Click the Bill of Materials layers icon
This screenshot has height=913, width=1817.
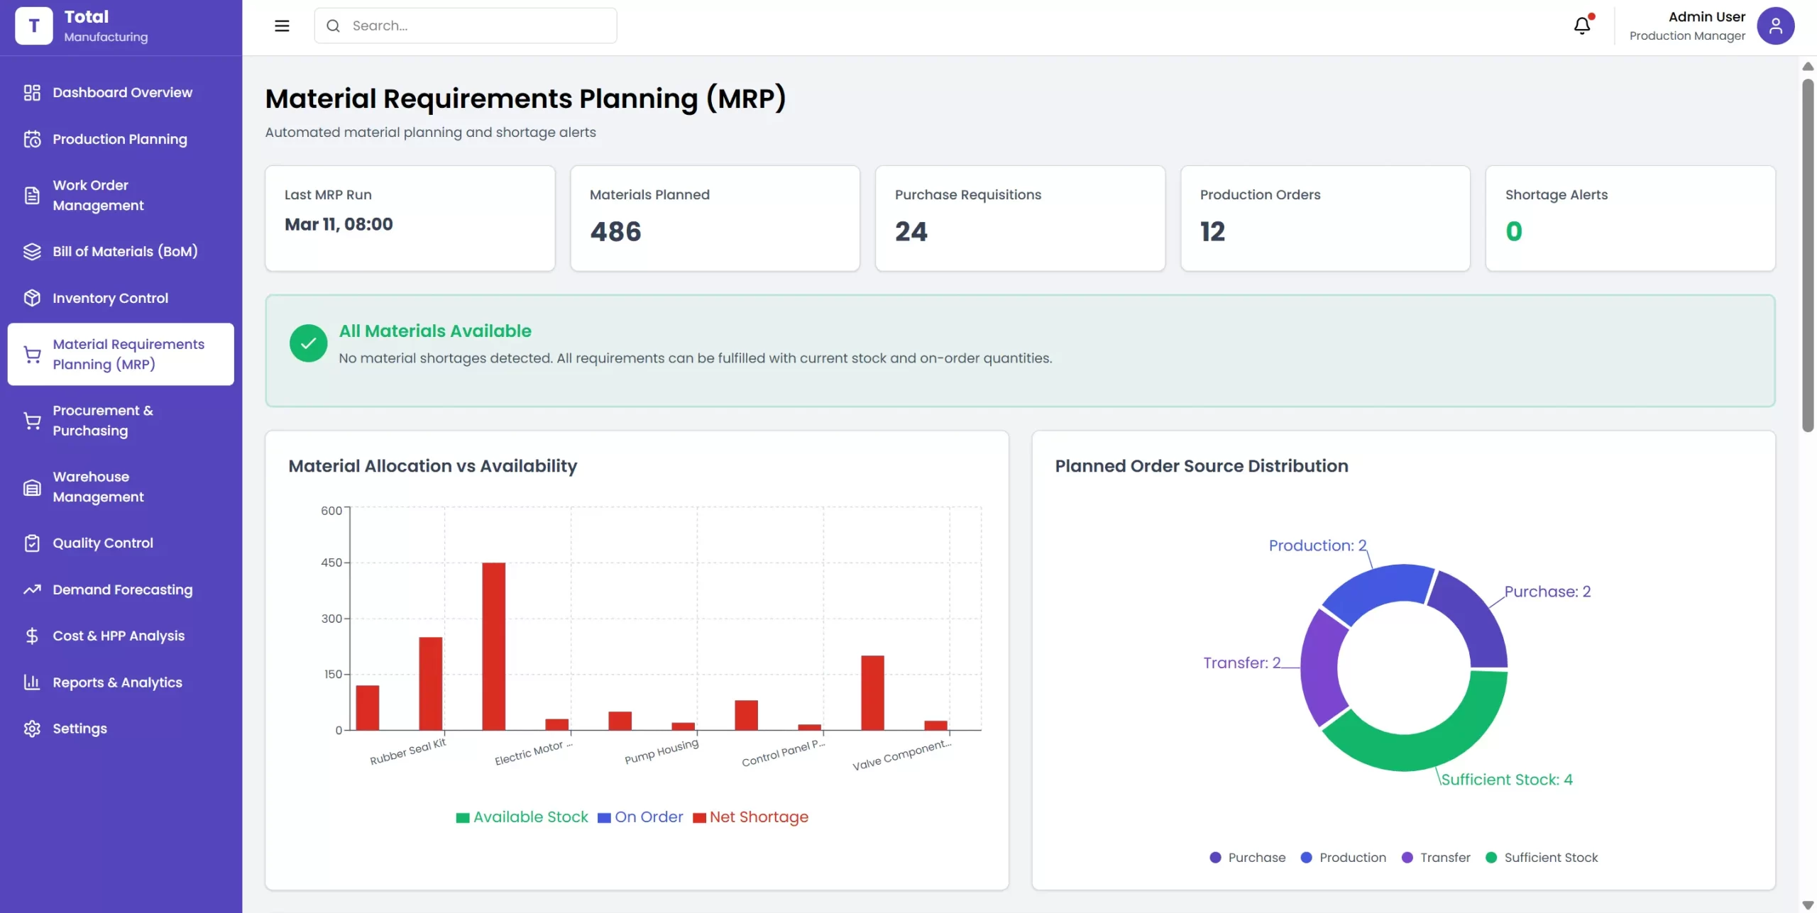[x=32, y=252]
